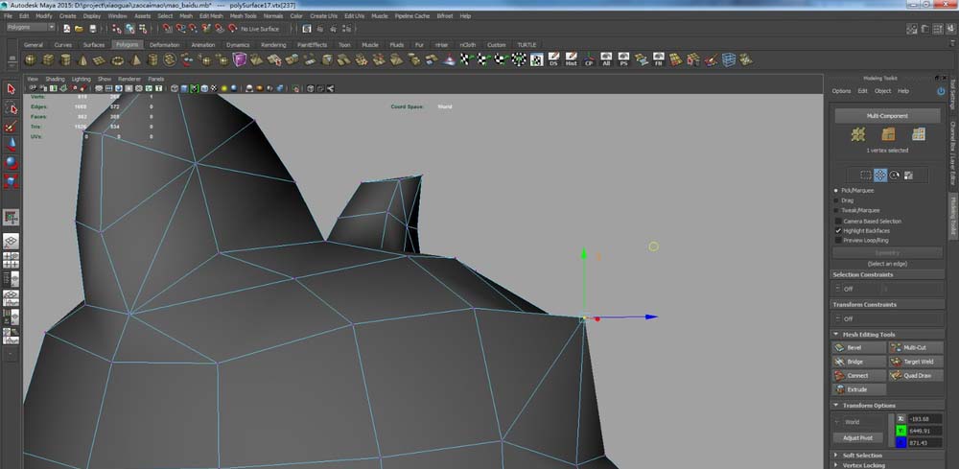Open the Edit Mesh menu
This screenshot has width=959, height=469.
tap(211, 16)
